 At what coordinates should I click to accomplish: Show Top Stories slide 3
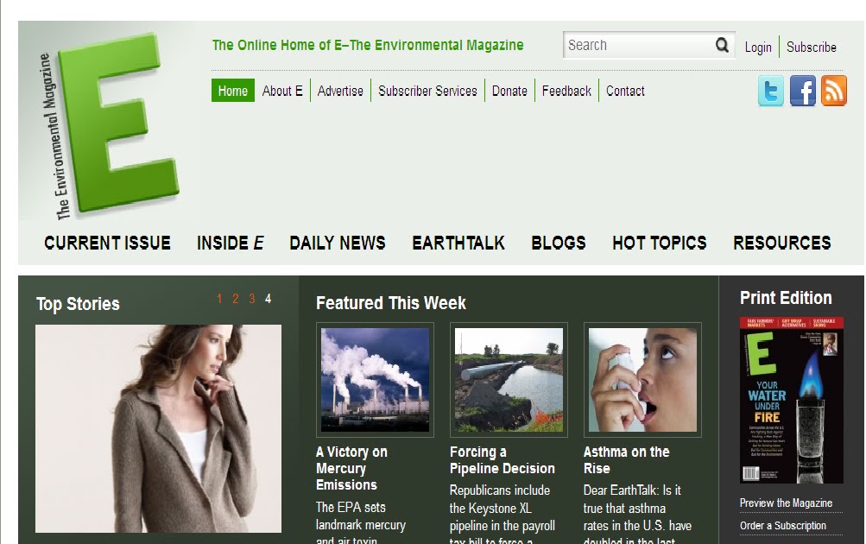coord(252,299)
